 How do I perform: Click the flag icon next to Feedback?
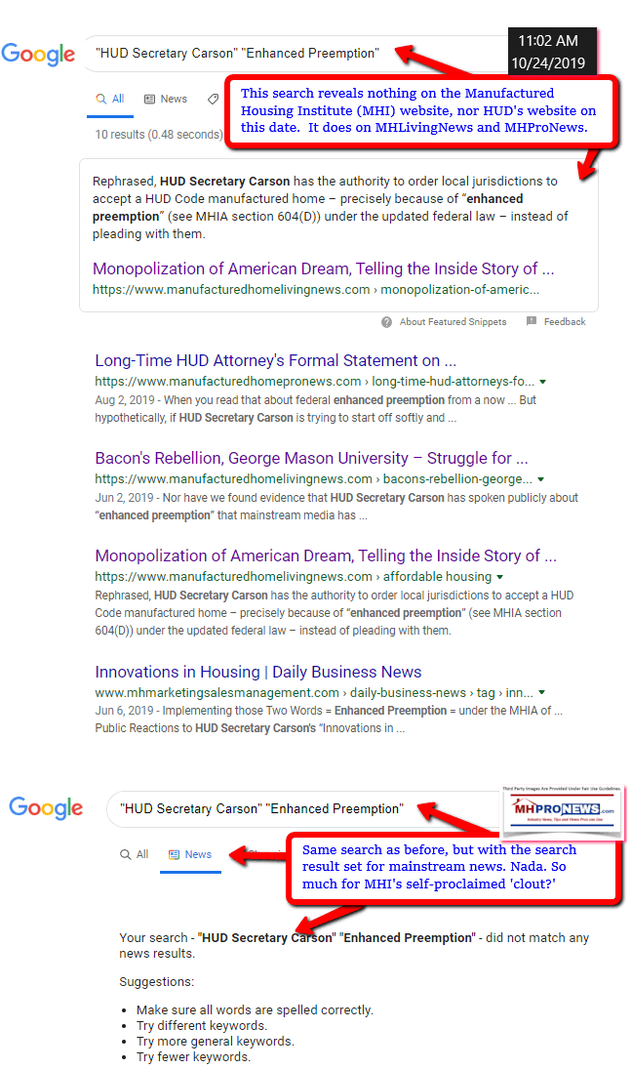[532, 321]
